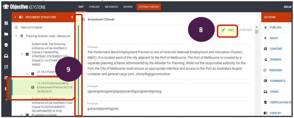This screenshot has width=294, height=118.
Task: Switch to the Metadata tab
Action: [x=112, y=7]
